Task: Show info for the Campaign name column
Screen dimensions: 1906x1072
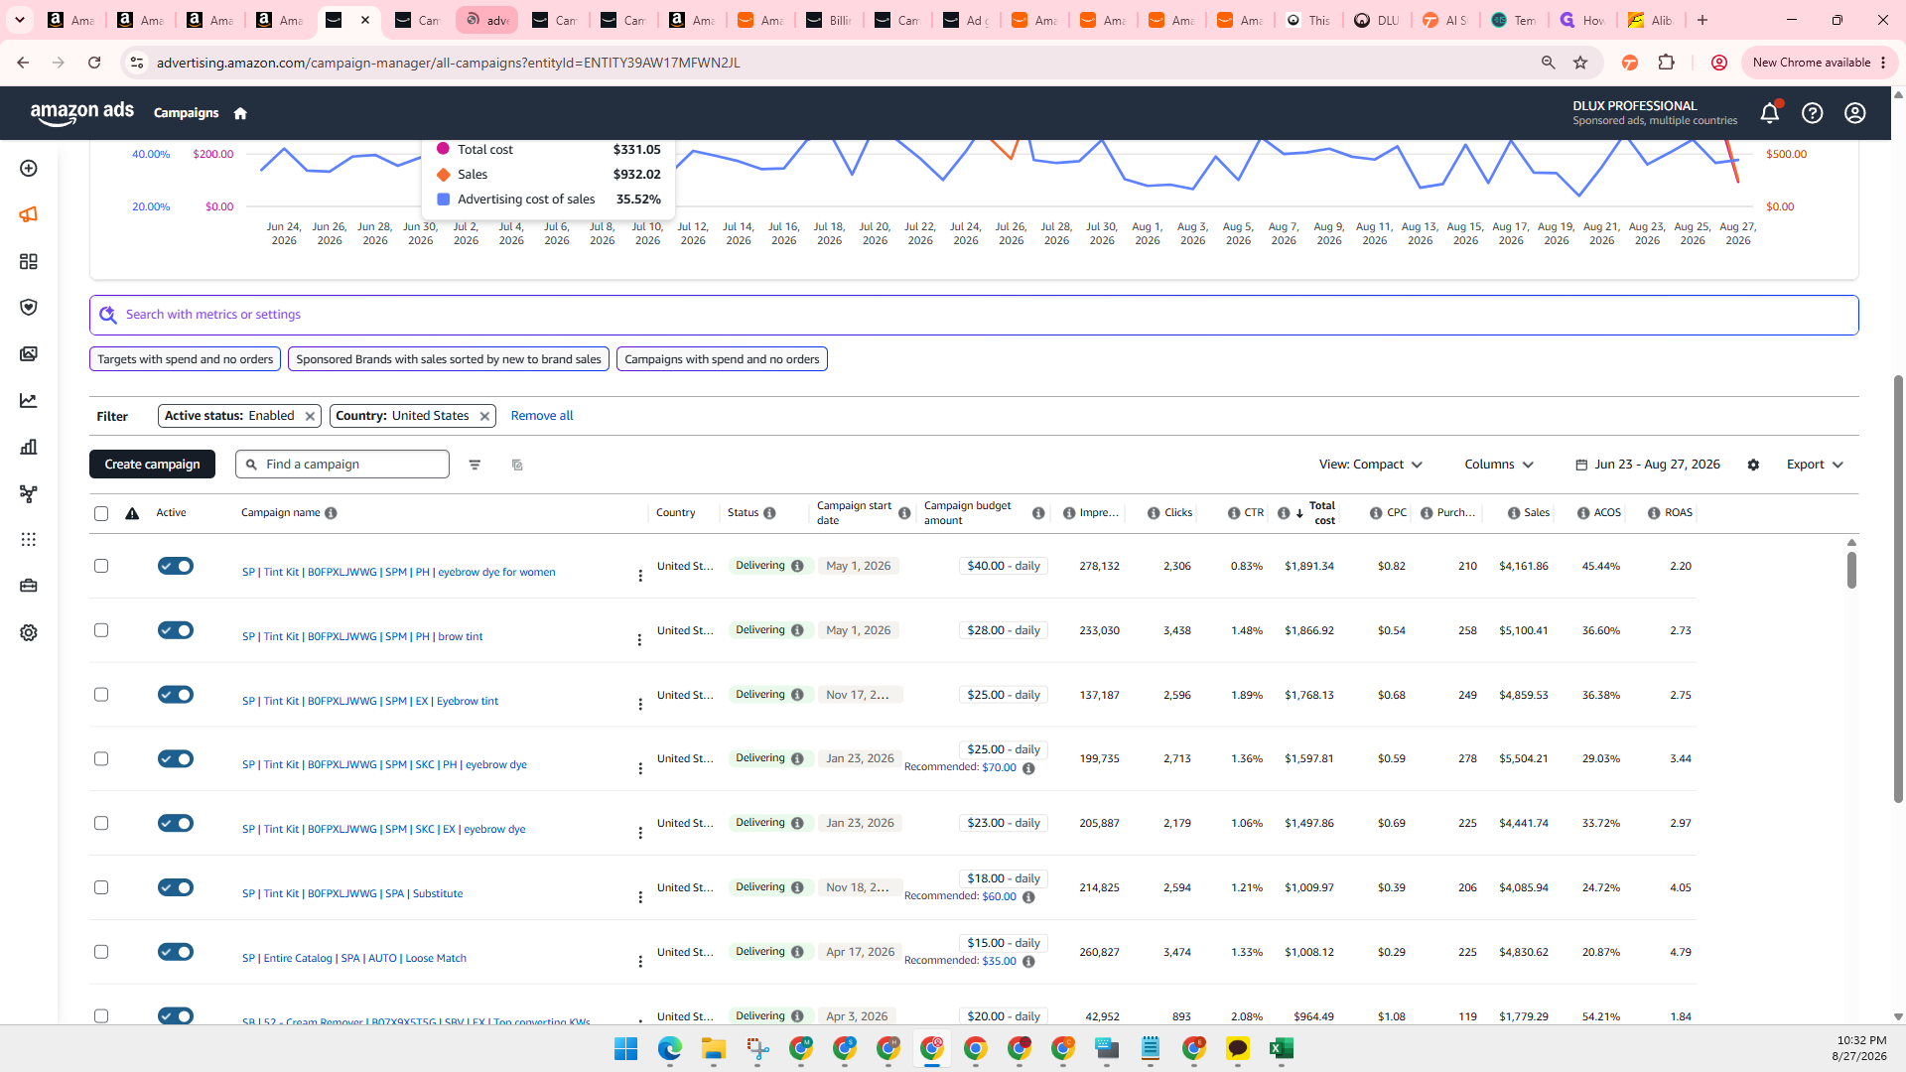Action: click(x=331, y=513)
